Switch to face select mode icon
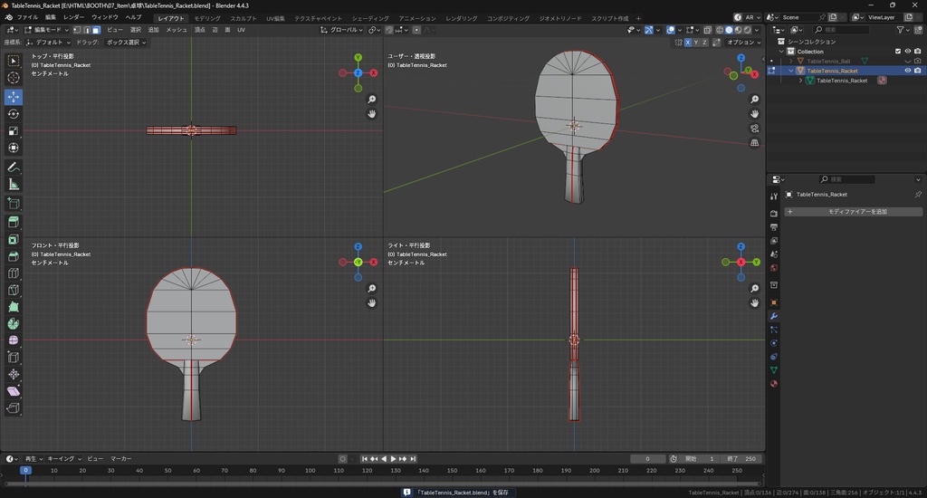Screen dimensions: 927x498 tap(97, 30)
